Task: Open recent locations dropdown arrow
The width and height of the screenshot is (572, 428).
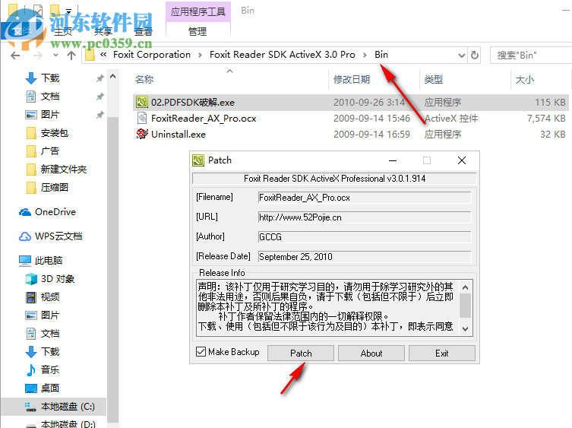Action: coord(55,55)
